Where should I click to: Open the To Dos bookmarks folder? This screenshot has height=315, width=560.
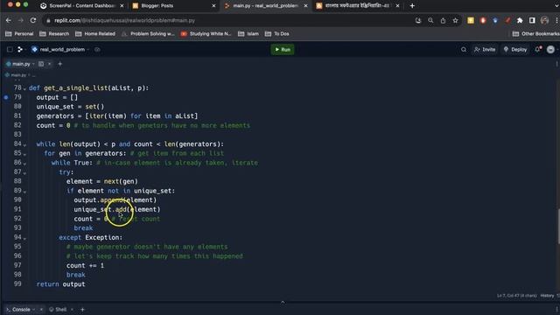(277, 33)
